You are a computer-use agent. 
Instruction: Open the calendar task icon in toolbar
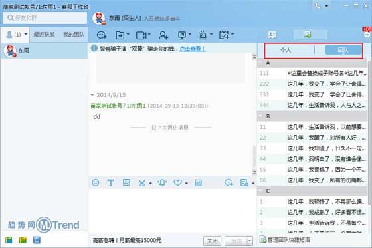click(x=224, y=35)
